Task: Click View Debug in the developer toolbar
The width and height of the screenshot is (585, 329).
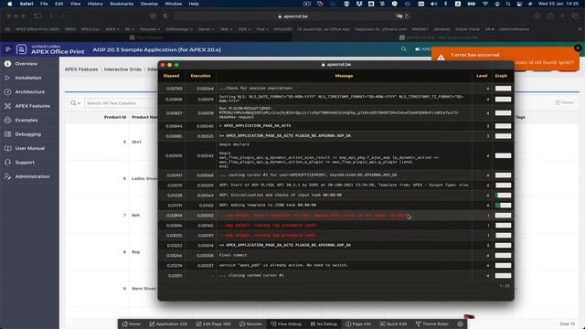Action: pos(286,324)
